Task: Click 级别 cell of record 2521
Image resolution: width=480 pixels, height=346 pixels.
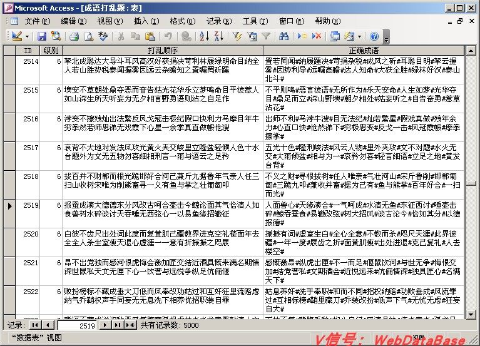Action: click(51, 271)
